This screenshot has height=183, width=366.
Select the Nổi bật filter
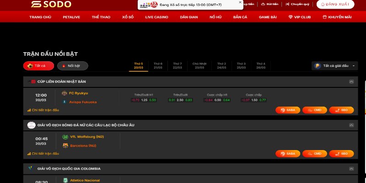[73, 66]
